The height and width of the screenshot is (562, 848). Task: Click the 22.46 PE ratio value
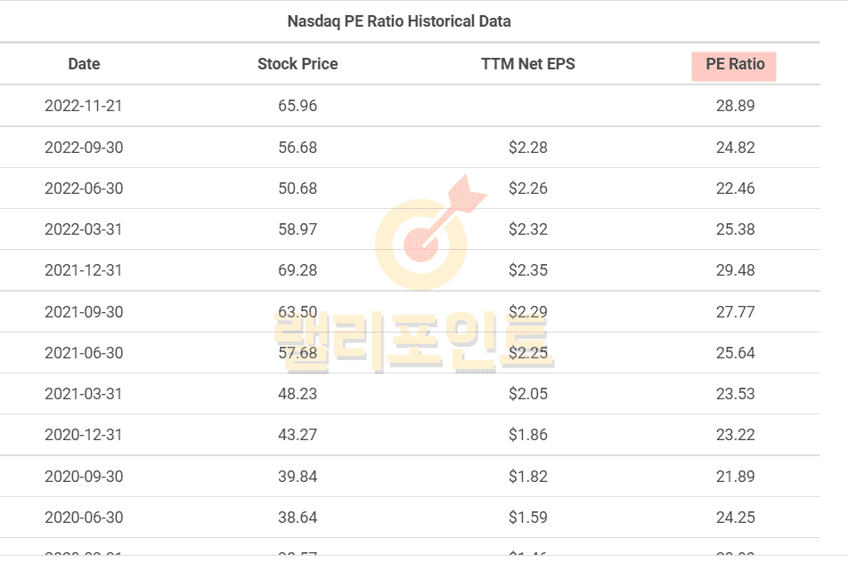click(x=735, y=189)
